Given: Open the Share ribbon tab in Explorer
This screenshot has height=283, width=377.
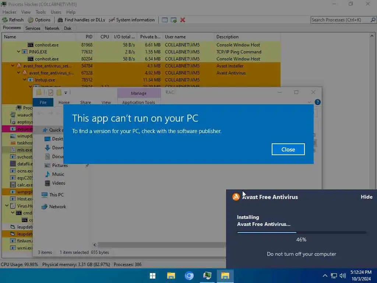Looking at the screenshot, I should click(85, 102).
